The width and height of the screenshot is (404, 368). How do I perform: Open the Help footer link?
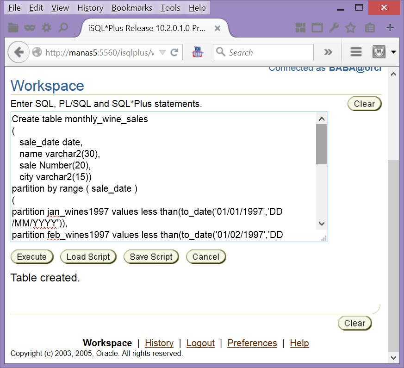click(x=299, y=343)
